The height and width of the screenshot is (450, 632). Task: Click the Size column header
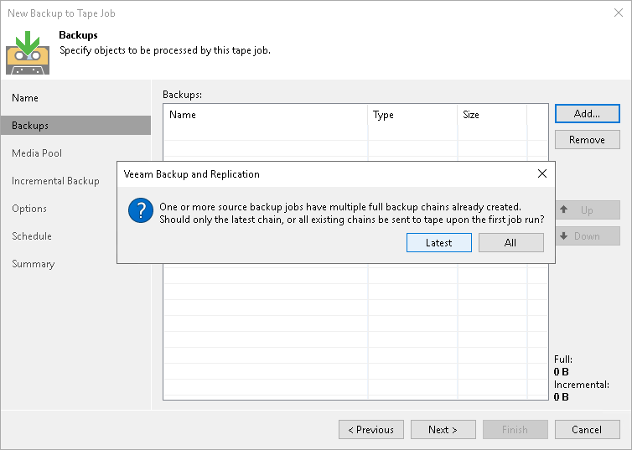[x=492, y=115]
